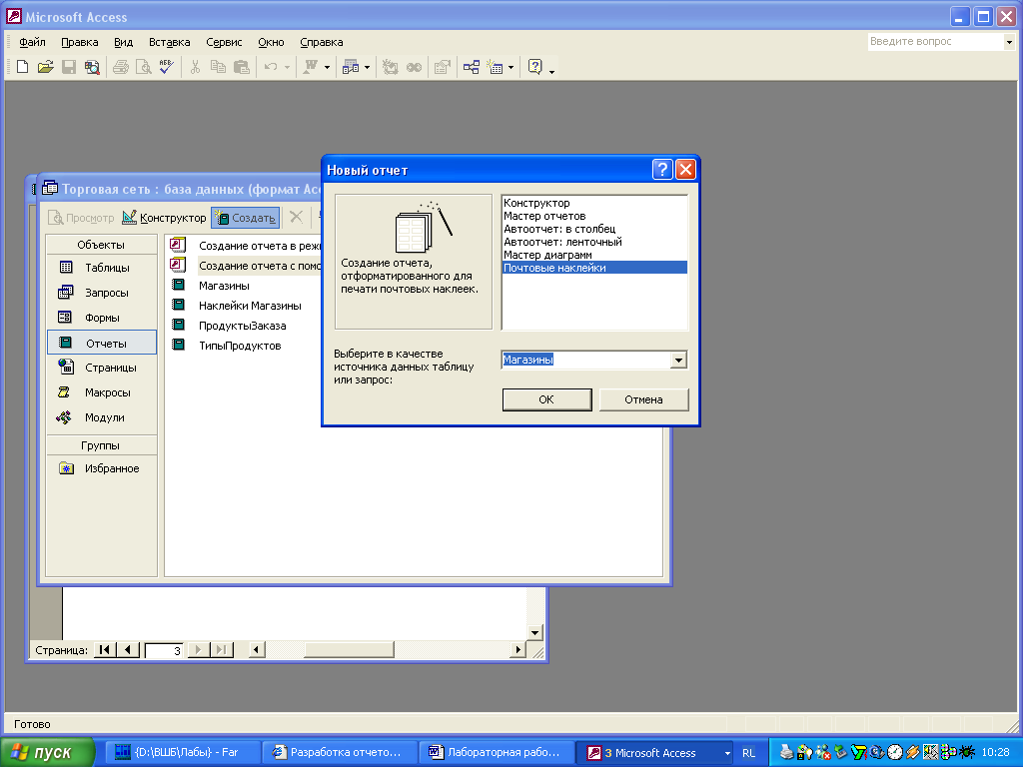
Task: Expand the help question box dropdown arrow
Action: (1009, 42)
